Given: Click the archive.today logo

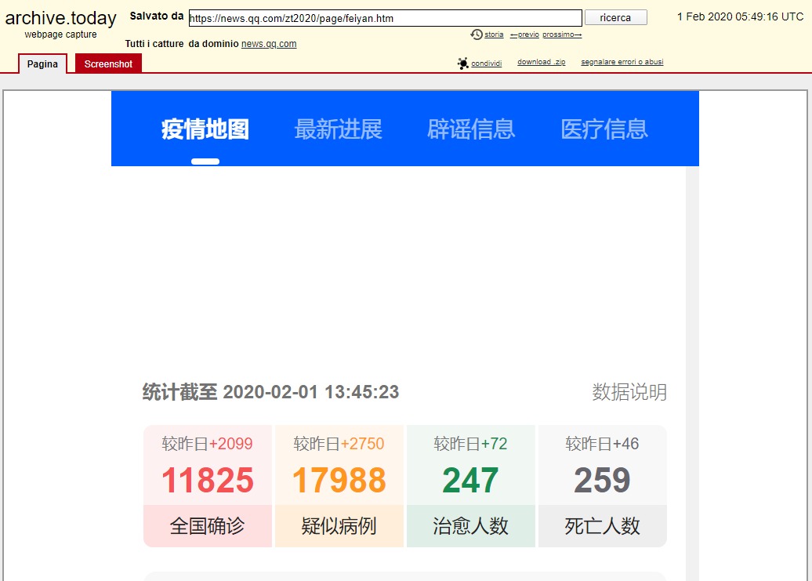Looking at the screenshot, I should point(60,19).
